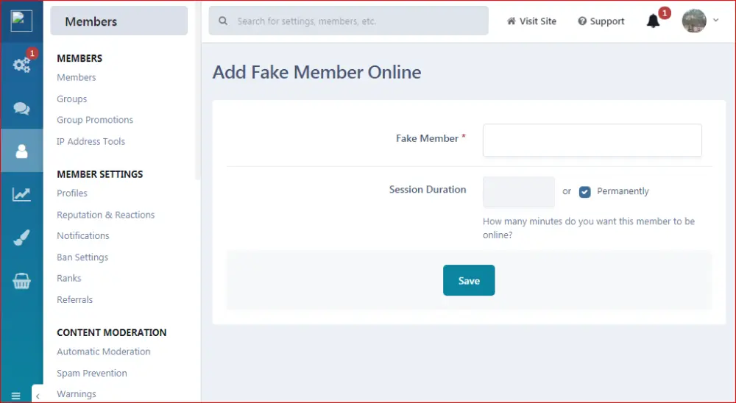
Task: Open the Commerce shopping basket icon
Action: [21, 281]
